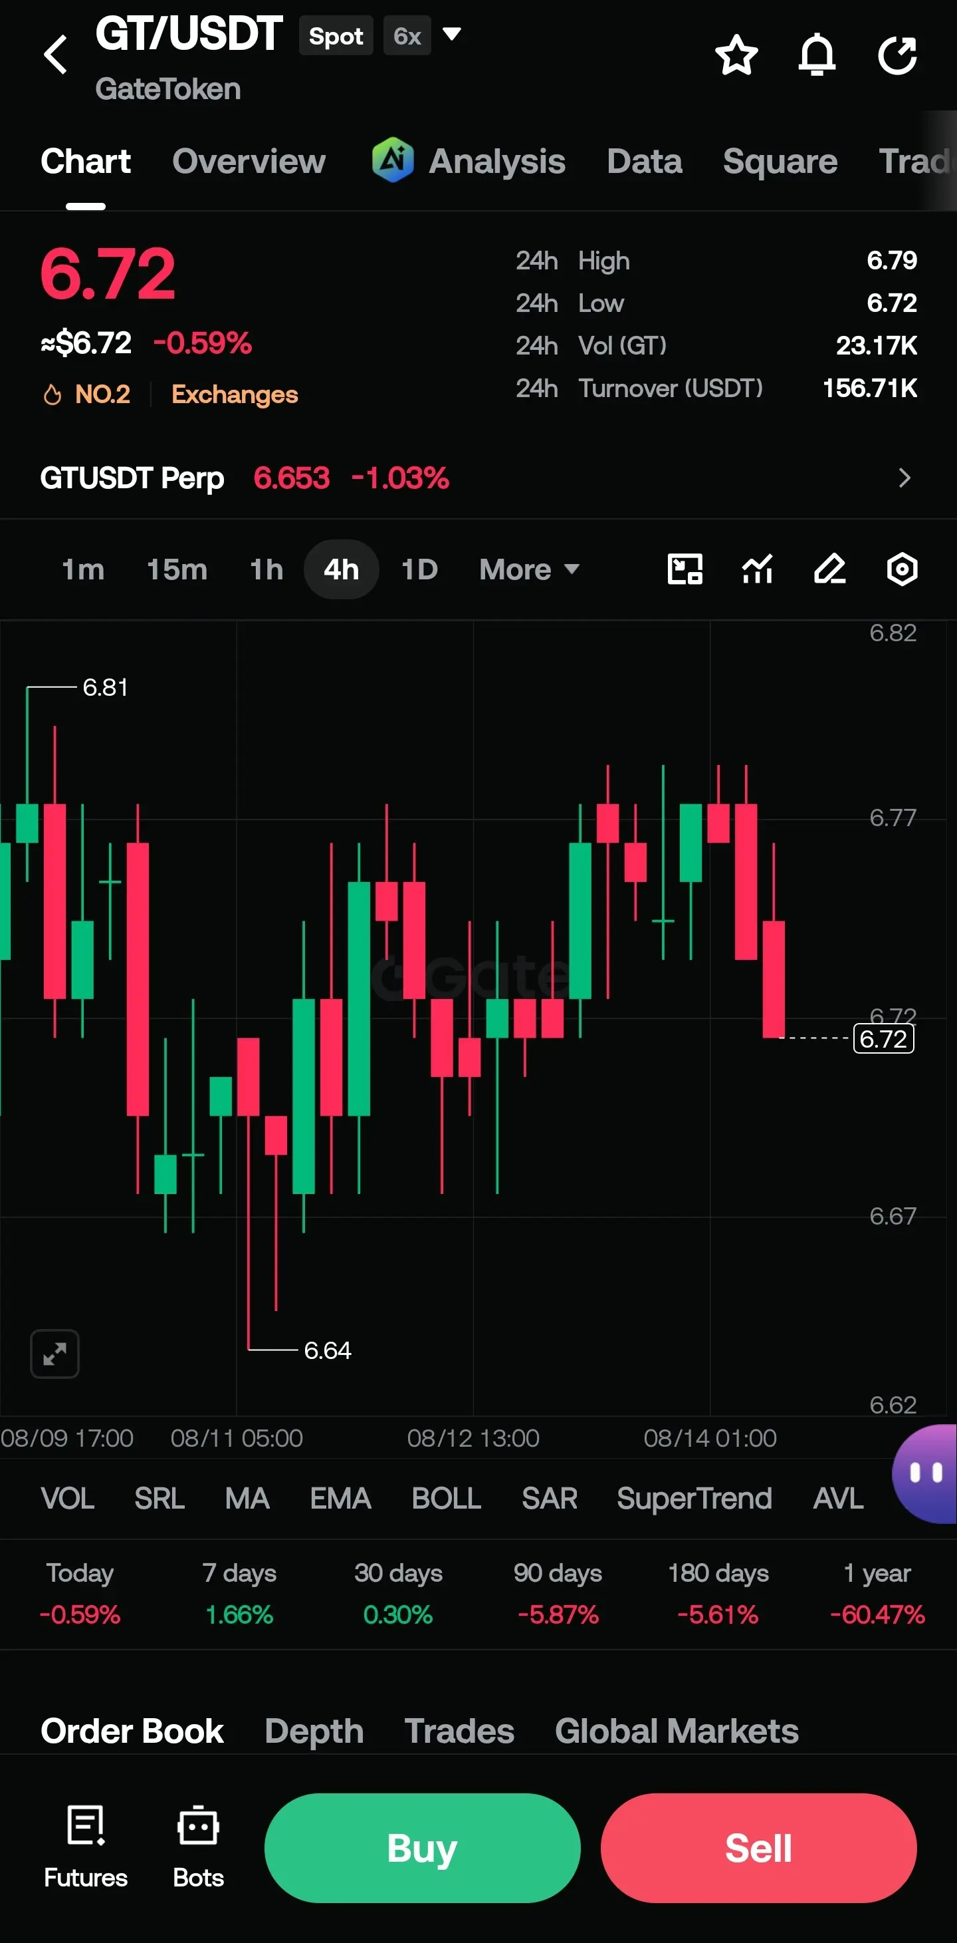957x1943 pixels.
Task: Tap the 30 days 0.30% performance
Action: click(399, 1593)
